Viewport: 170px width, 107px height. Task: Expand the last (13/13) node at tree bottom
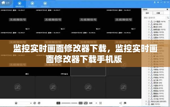click(x=146, y=104)
